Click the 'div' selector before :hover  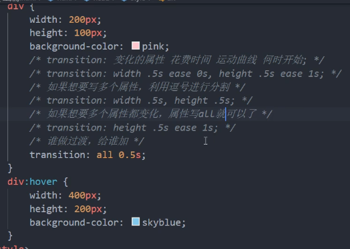(15, 181)
